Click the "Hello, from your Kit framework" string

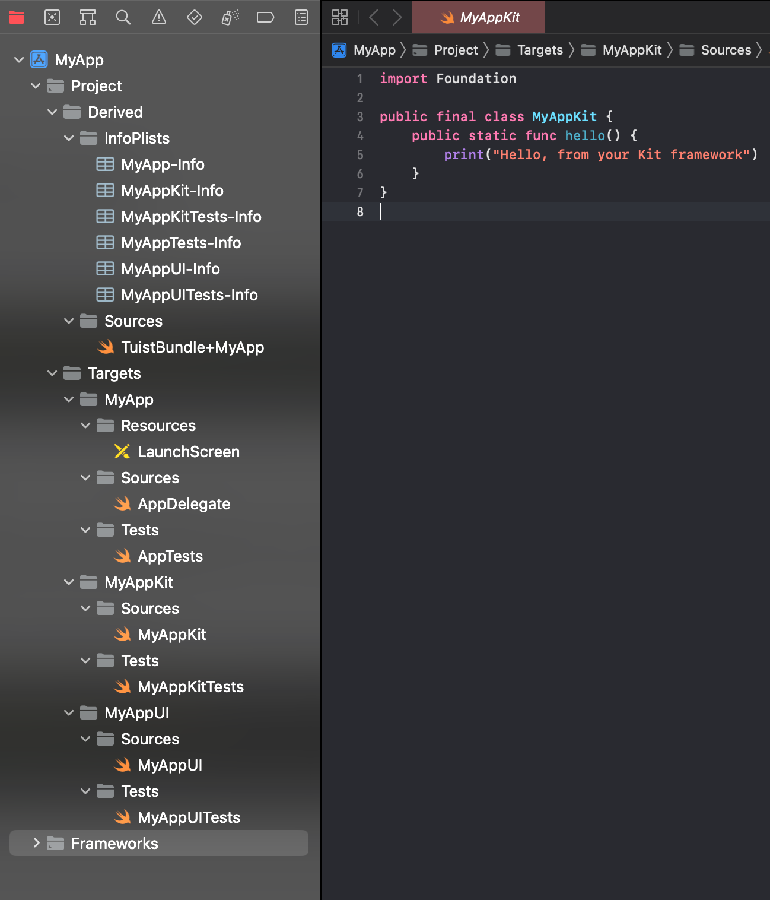pyautogui.click(x=622, y=155)
